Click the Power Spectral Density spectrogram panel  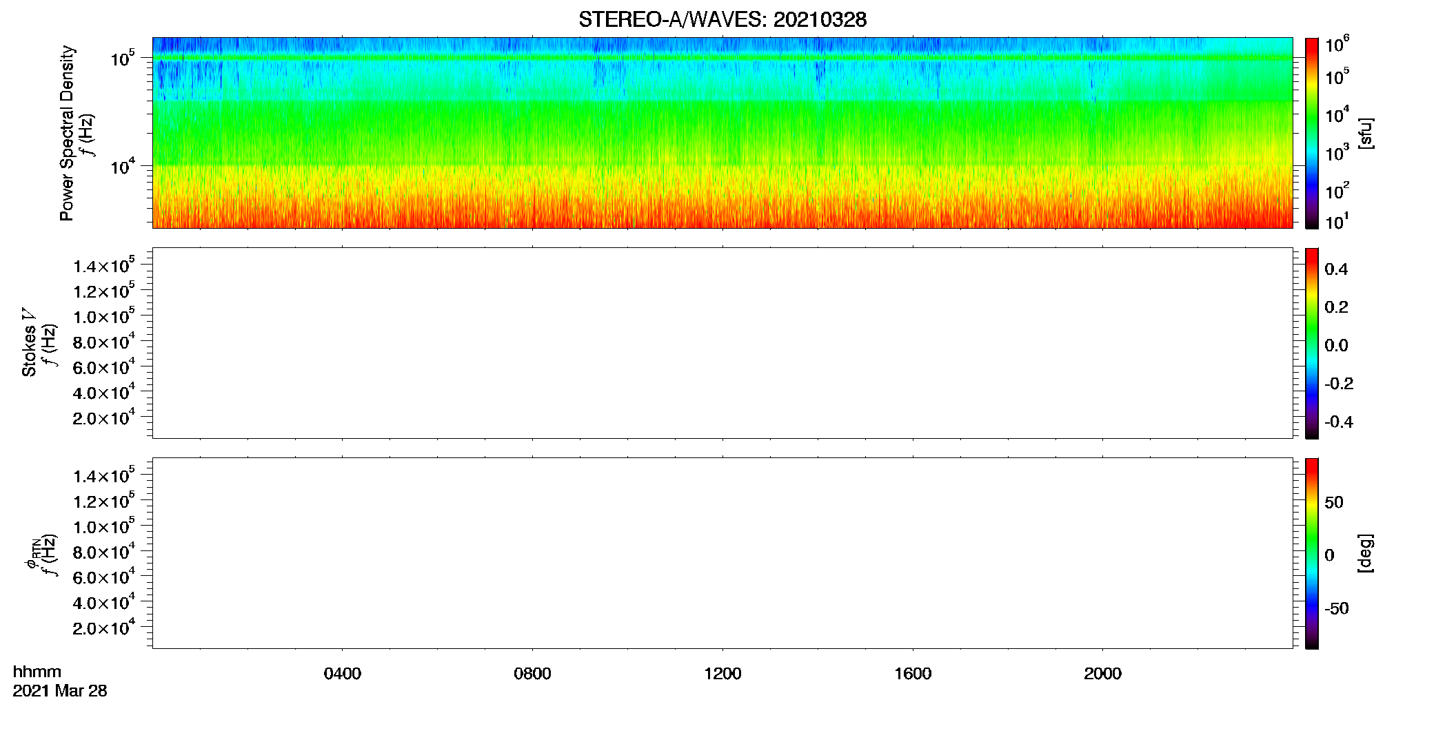point(722,132)
